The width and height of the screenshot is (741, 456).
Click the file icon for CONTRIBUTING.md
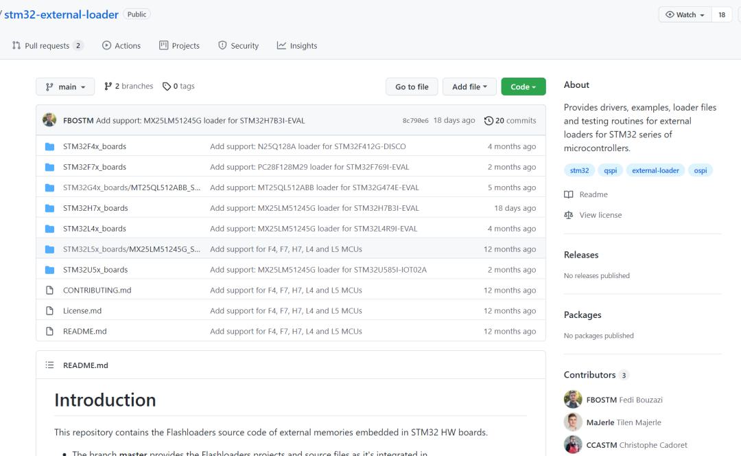tap(49, 290)
